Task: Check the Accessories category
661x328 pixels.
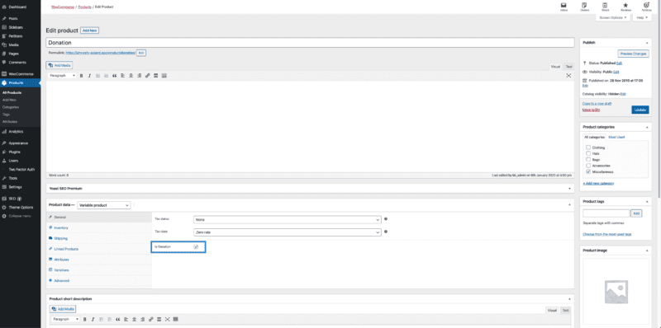Action: pos(588,166)
